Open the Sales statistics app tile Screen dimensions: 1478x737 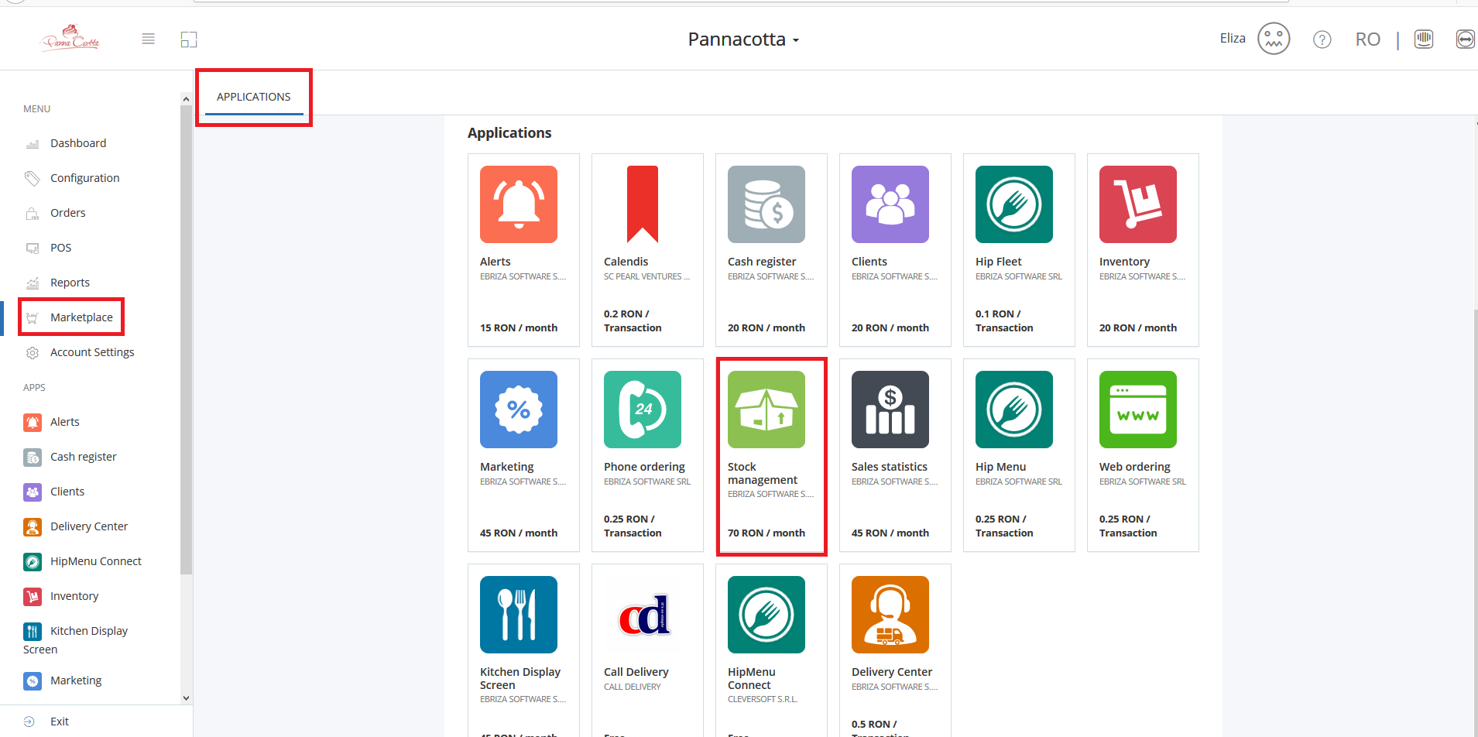coord(895,455)
